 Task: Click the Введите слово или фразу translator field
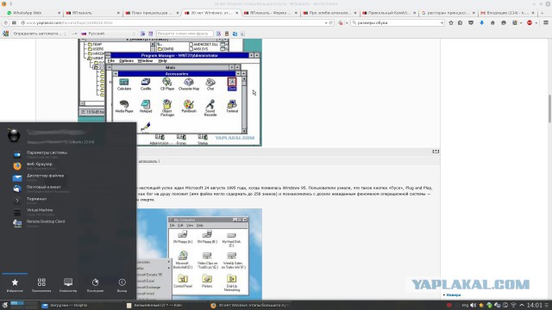(185, 34)
